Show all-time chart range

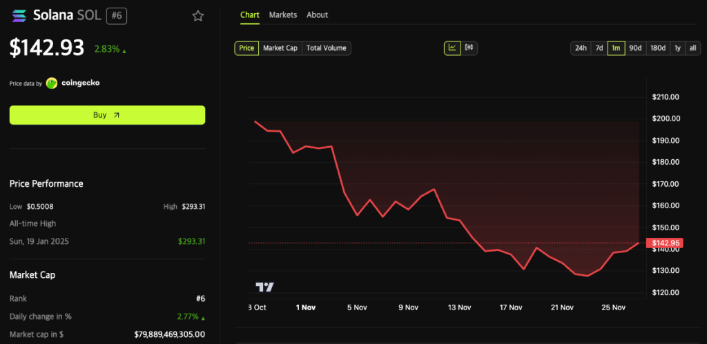(693, 48)
